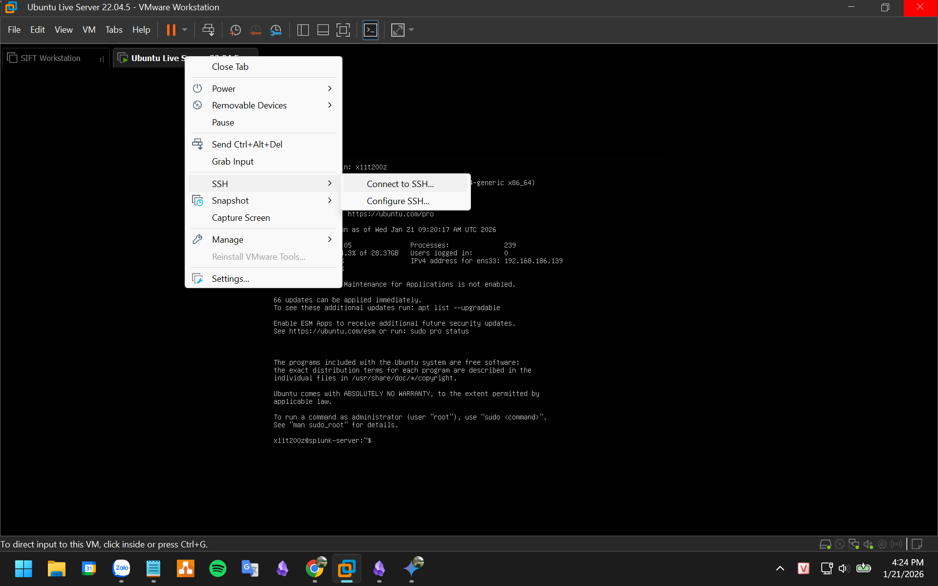Viewport: 938px width, 586px height.
Task: Click the pause VM toolbar button
Action: point(171,30)
